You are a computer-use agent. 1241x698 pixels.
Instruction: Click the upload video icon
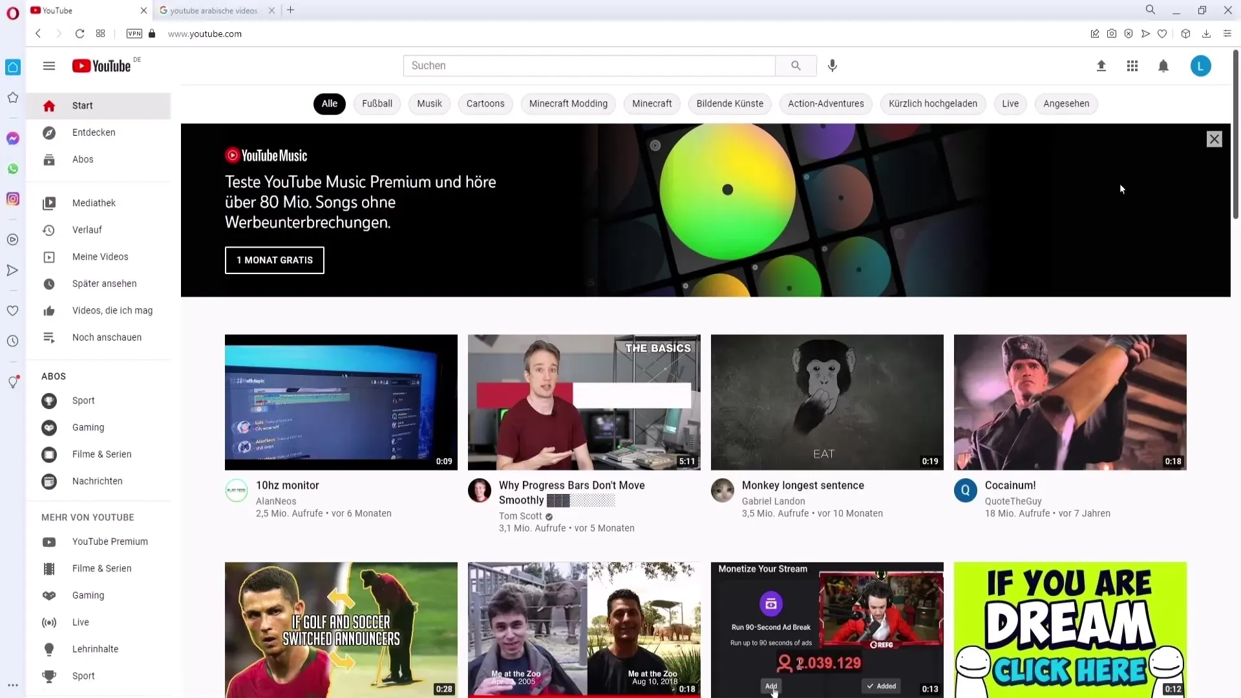point(1100,66)
